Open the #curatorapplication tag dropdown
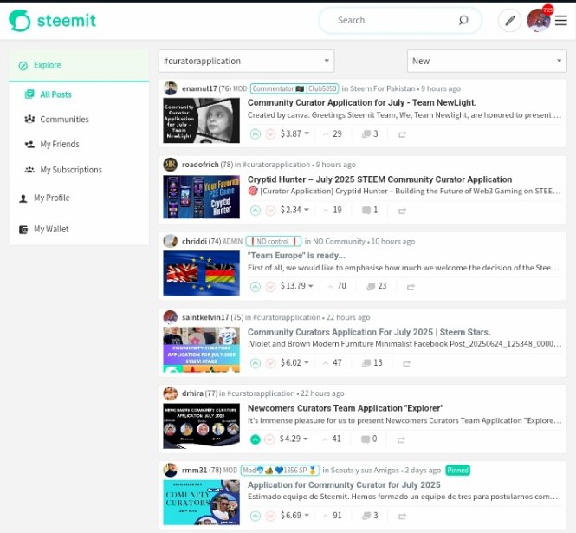The width and height of the screenshot is (576, 533). click(247, 61)
